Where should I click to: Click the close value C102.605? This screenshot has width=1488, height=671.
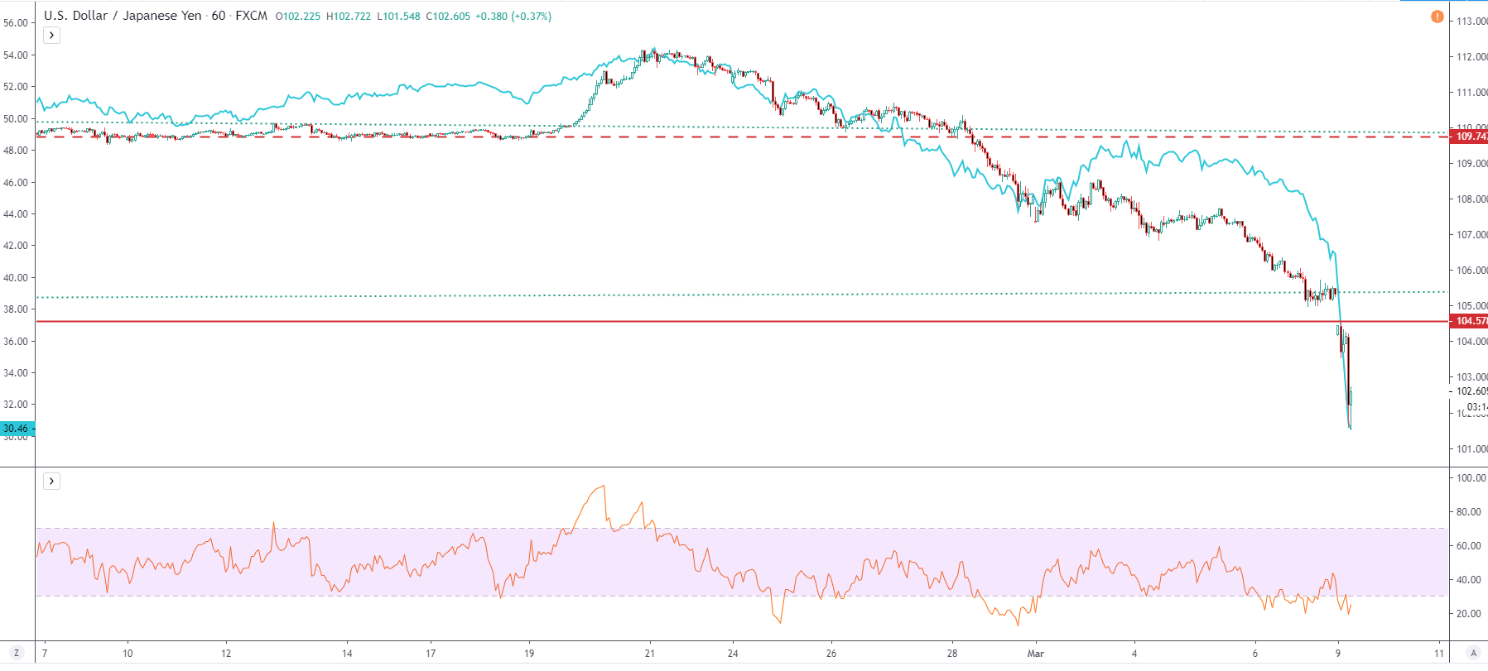tap(448, 17)
